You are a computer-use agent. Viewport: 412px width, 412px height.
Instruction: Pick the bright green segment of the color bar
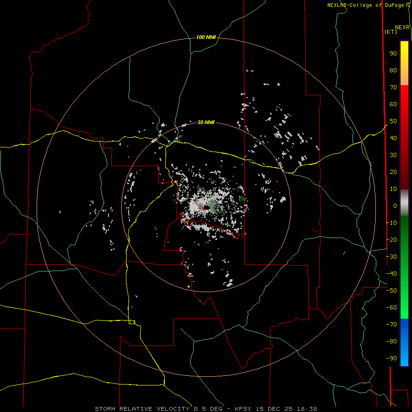404,267
